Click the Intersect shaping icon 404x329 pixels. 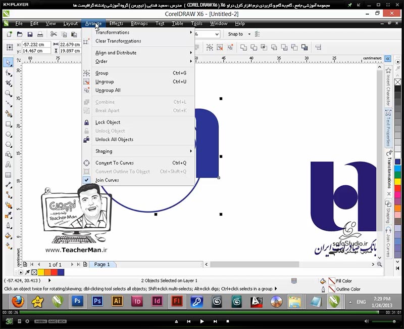pos(264,47)
